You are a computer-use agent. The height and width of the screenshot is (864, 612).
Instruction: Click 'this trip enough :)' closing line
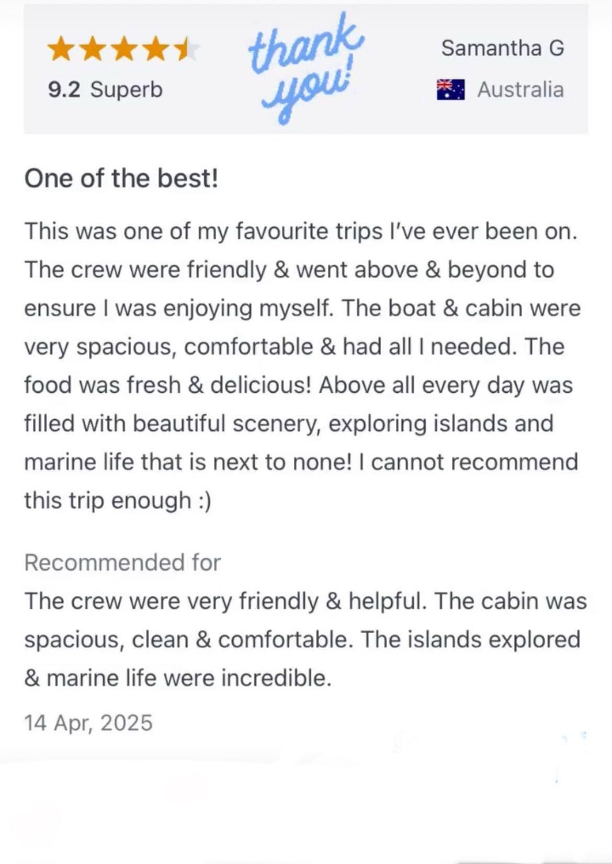[118, 501]
